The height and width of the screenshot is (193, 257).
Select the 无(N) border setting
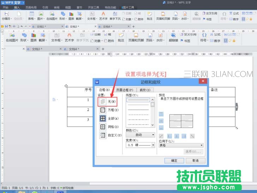click(107, 102)
